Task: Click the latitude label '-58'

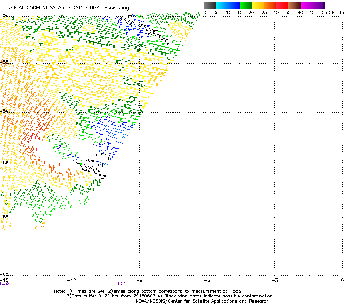Action: coord(4,217)
